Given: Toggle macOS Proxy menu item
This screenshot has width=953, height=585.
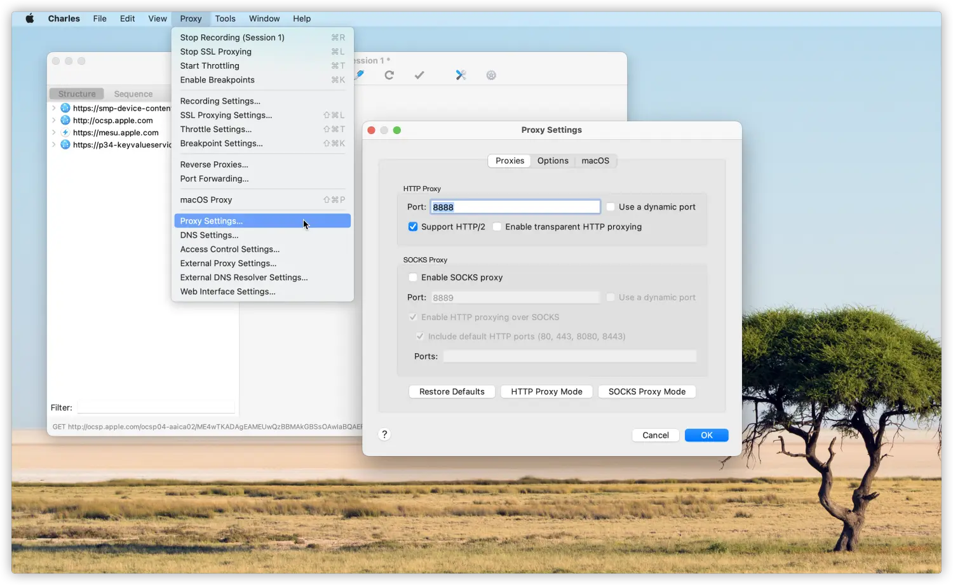Looking at the screenshot, I should [x=262, y=199].
